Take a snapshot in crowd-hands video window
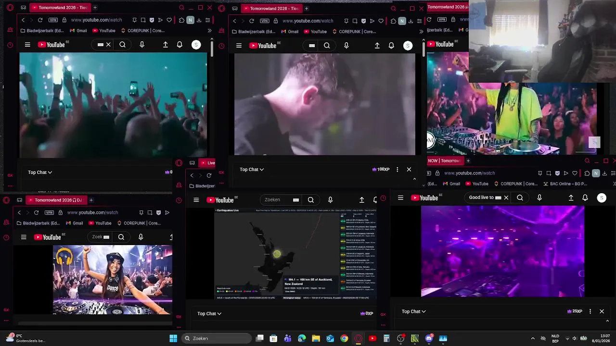 coord(143,20)
